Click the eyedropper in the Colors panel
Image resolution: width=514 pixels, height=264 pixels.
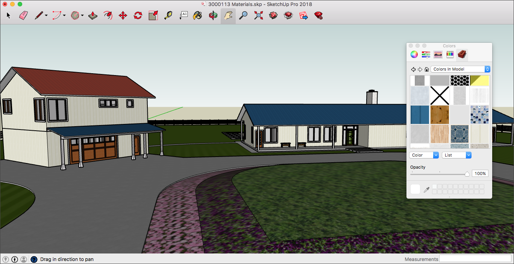pyautogui.click(x=427, y=189)
